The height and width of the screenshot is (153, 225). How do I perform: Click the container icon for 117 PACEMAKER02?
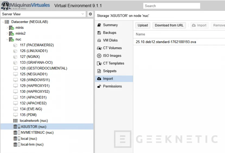coord(15,45)
